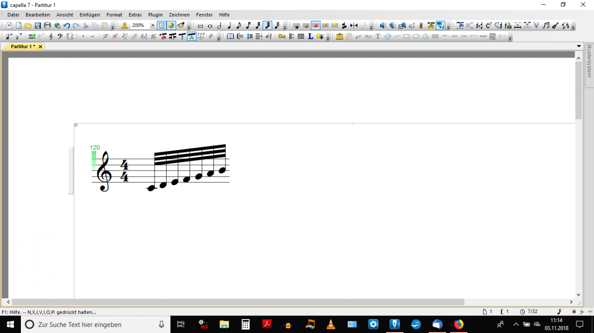594x333 pixels.
Task: Insert a bass clef
Action: click(x=60, y=36)
